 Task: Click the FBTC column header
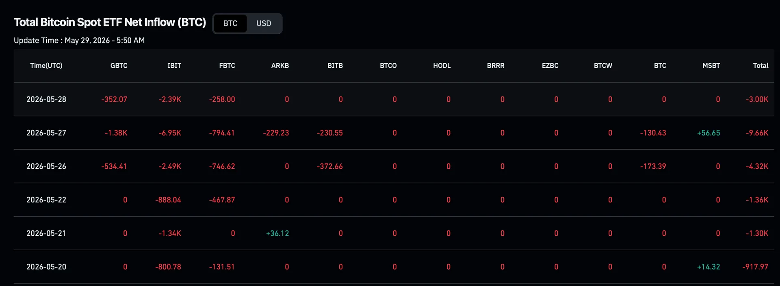(x=227, y=66)
